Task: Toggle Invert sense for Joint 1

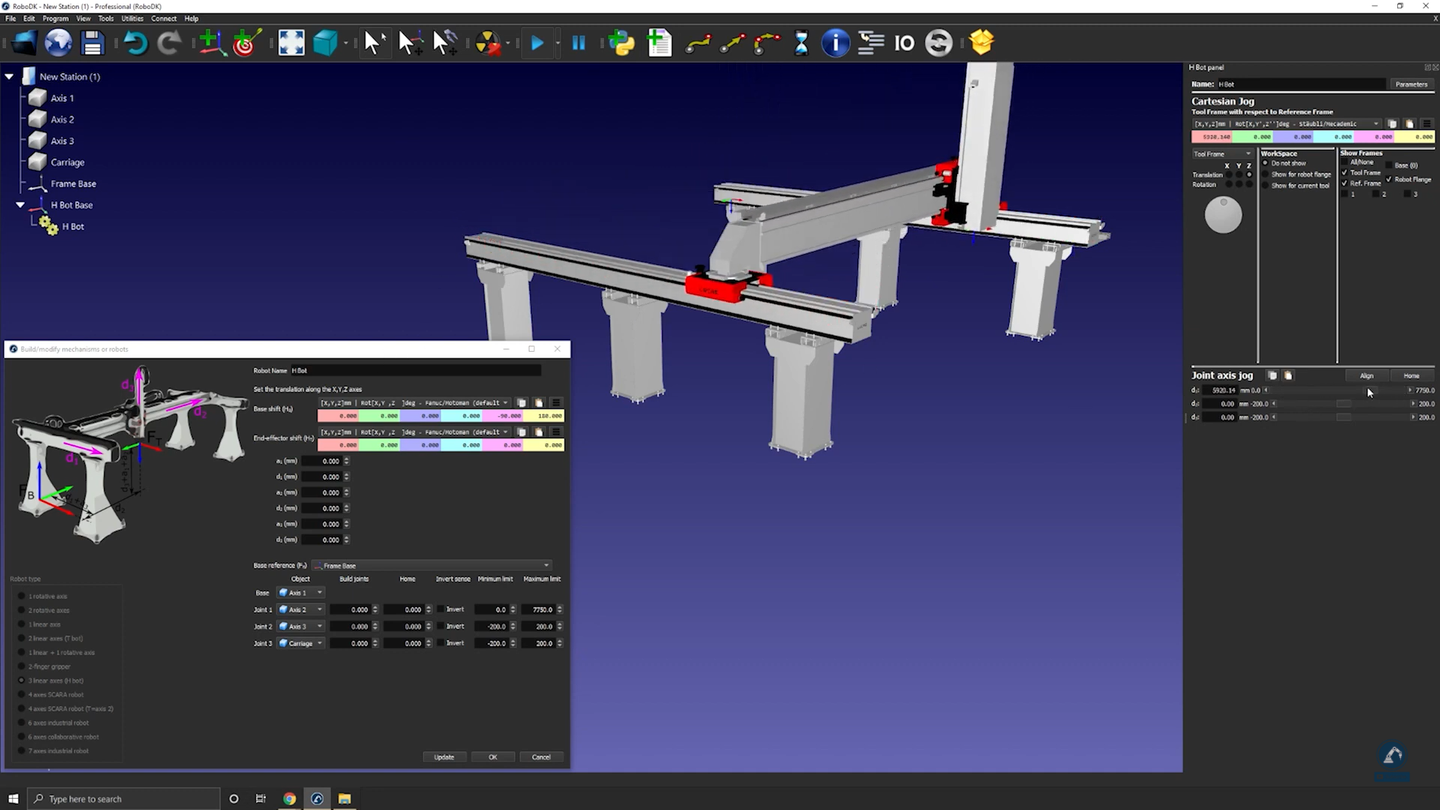Action: pyautogui.click(x=441, y=610)
